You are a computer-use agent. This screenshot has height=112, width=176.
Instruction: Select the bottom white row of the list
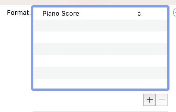(x=100, y=84)
